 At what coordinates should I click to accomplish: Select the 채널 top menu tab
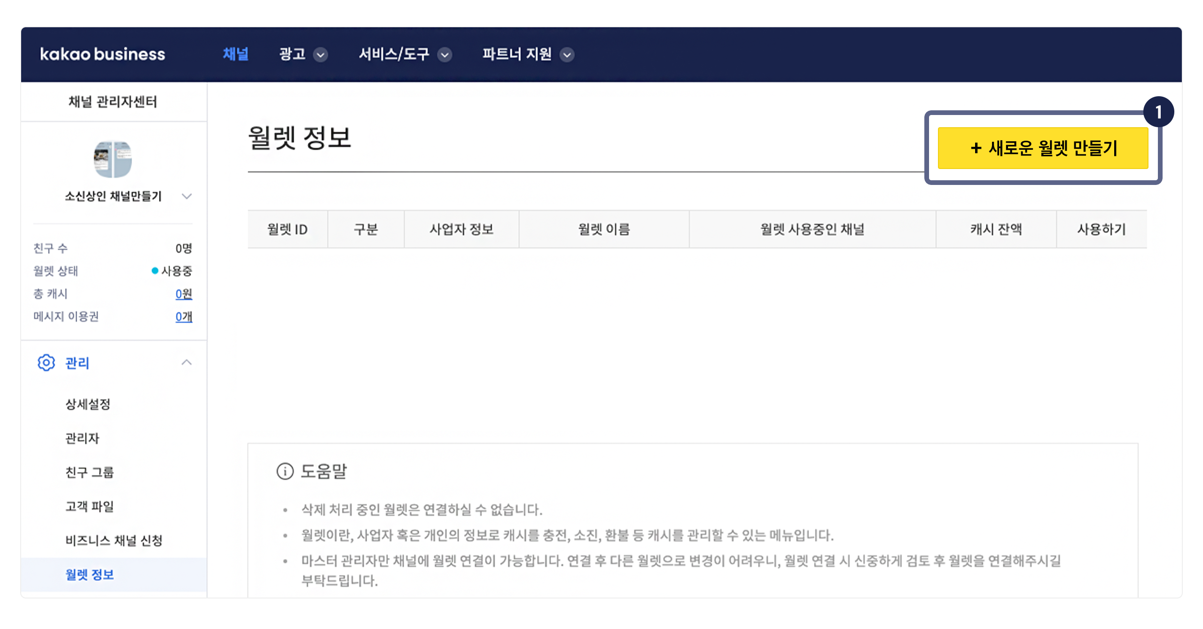pos(235,54)
